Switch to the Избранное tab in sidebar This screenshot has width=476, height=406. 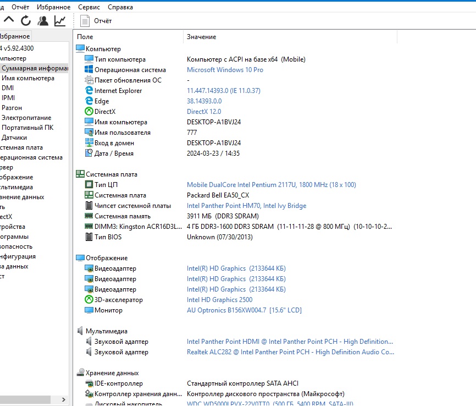click(15, 36)
